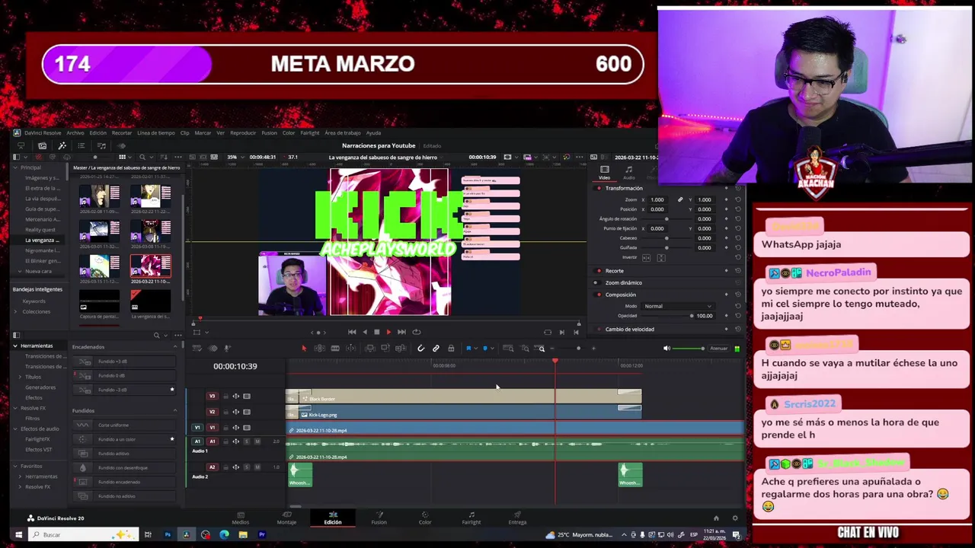Activate the Blade edit mode tool
Viewport: 975px width, 548px height.
point(334,349)
